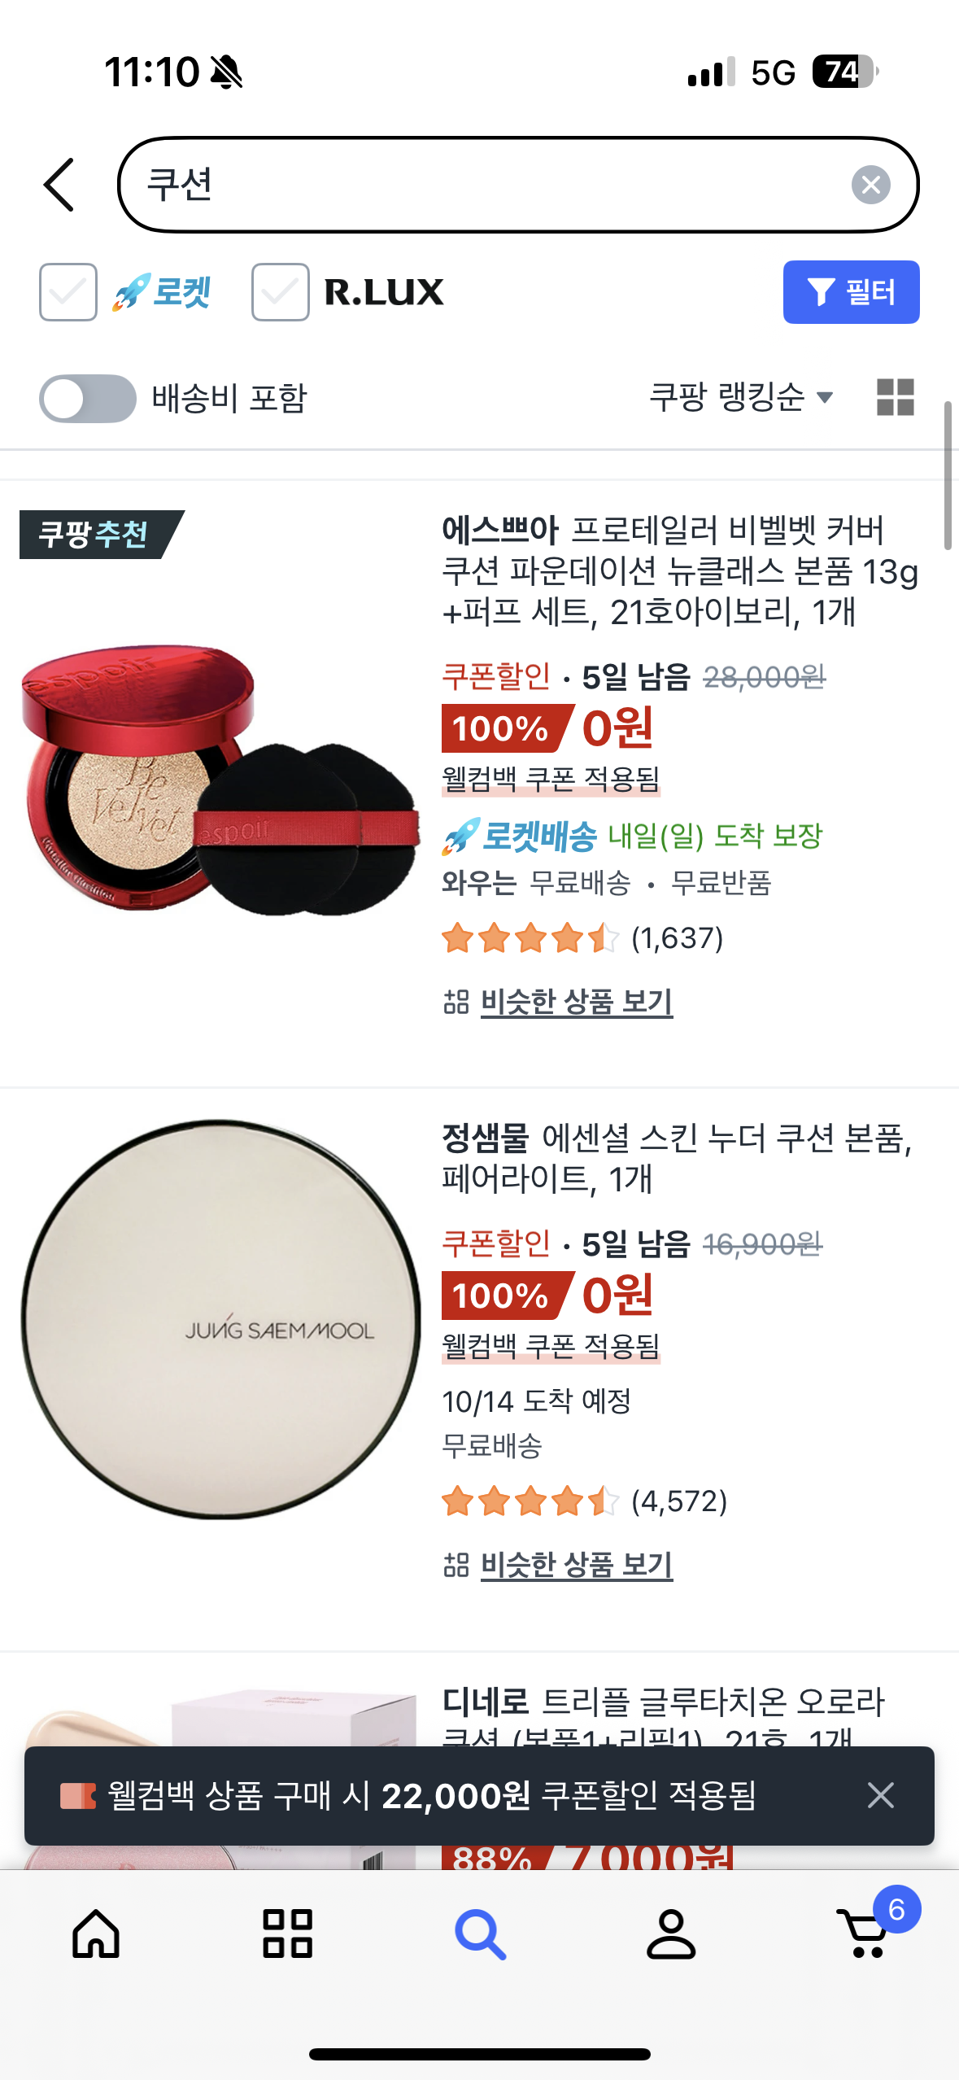Open the search tab magnifier icon

(x=480, y=1934)
